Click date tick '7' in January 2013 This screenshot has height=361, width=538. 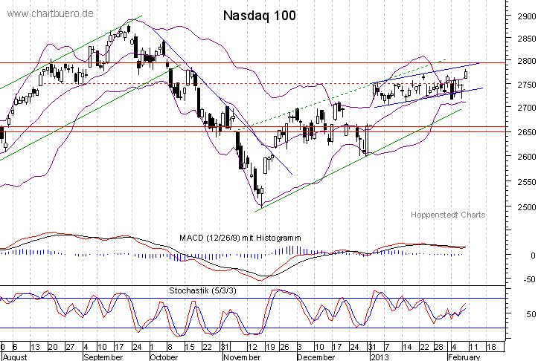pyautogui.click(x=387, y=347)
